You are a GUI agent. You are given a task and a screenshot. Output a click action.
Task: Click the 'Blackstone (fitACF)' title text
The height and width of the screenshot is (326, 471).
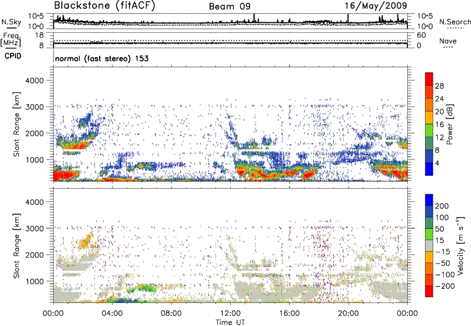point(105,5)
